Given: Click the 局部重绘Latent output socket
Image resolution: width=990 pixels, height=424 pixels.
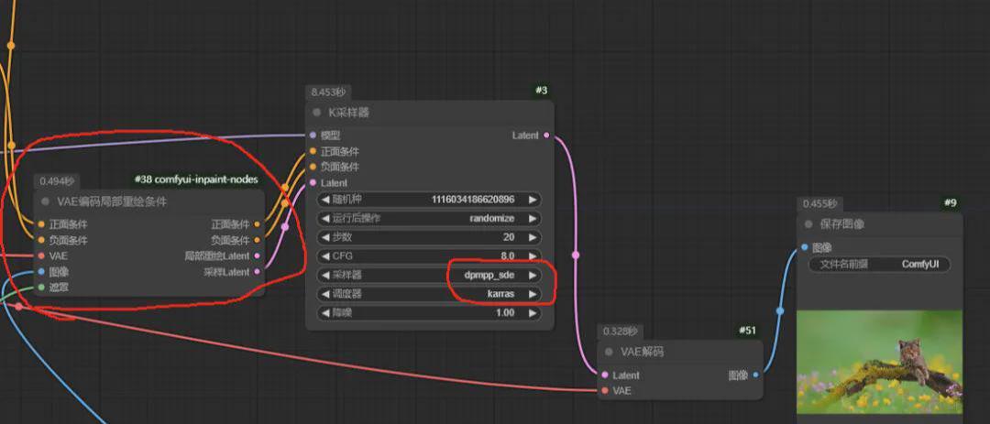Looking at the screenshot, I should 257,255.
